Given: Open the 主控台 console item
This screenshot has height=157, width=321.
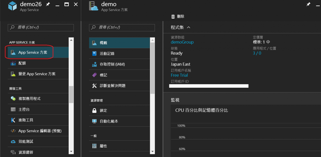Looking at the screenshot, I should [x=38, y=109].
